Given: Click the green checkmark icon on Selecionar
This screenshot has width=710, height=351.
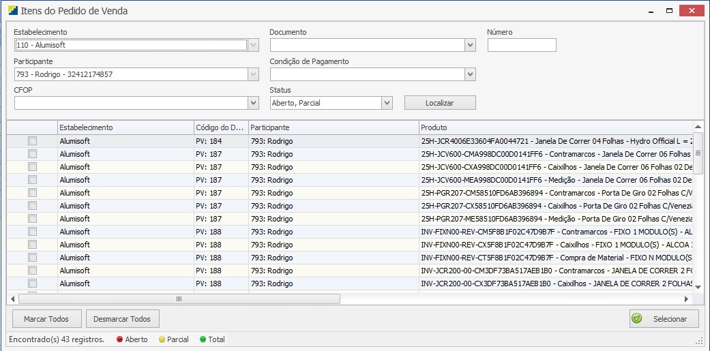Looking at the screenshot, I should point(637,318).
